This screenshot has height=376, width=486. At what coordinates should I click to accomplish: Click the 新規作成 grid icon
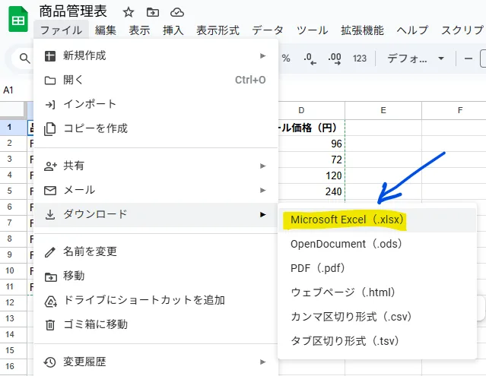click(50, 56)
